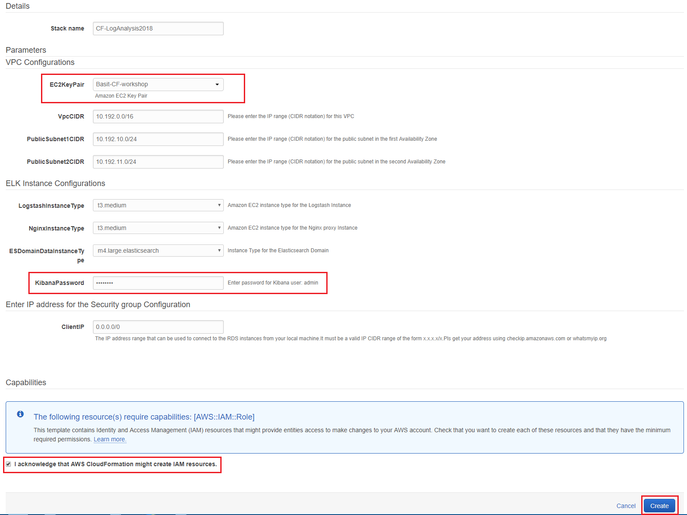Click the "I acknowledge that AWS CloudFormation" label text

pos(116,464)
